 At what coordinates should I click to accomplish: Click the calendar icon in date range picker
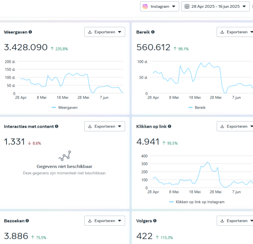[187, 6]
